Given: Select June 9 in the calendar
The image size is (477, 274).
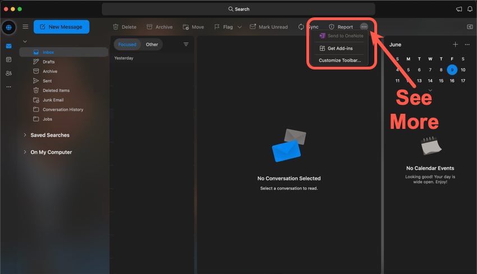Looking at the screenshot, I should click(x=452, y=69).
